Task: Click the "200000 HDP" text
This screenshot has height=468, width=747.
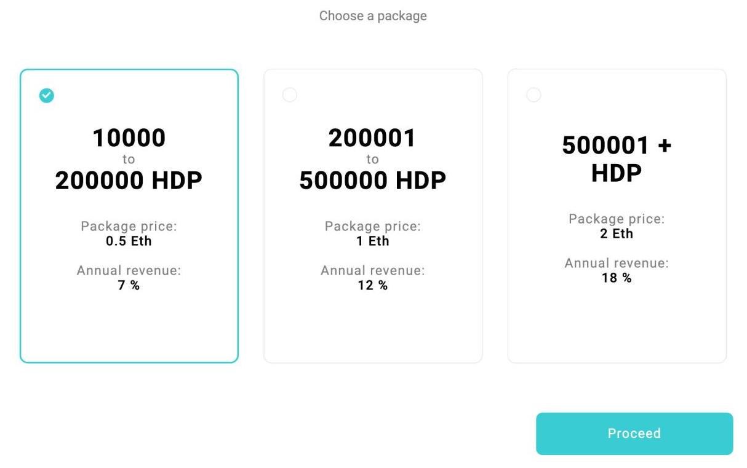Action: click(x=129, y=181)
